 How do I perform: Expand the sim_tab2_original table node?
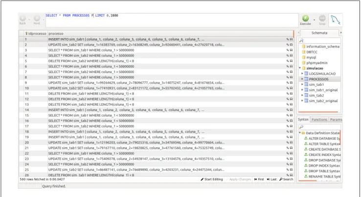(302, 101)
